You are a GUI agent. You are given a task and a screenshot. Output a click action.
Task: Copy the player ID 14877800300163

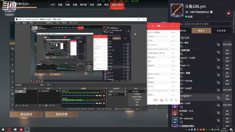pyautogui.click(x=211, y=12)
